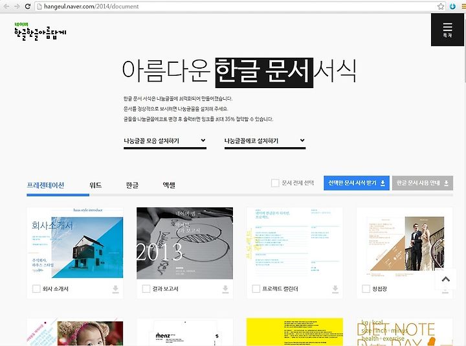The image size is (466, 346).
Task: Expand 나눔글꼴 모음 설치하기 dropdown
Action: 165,141
